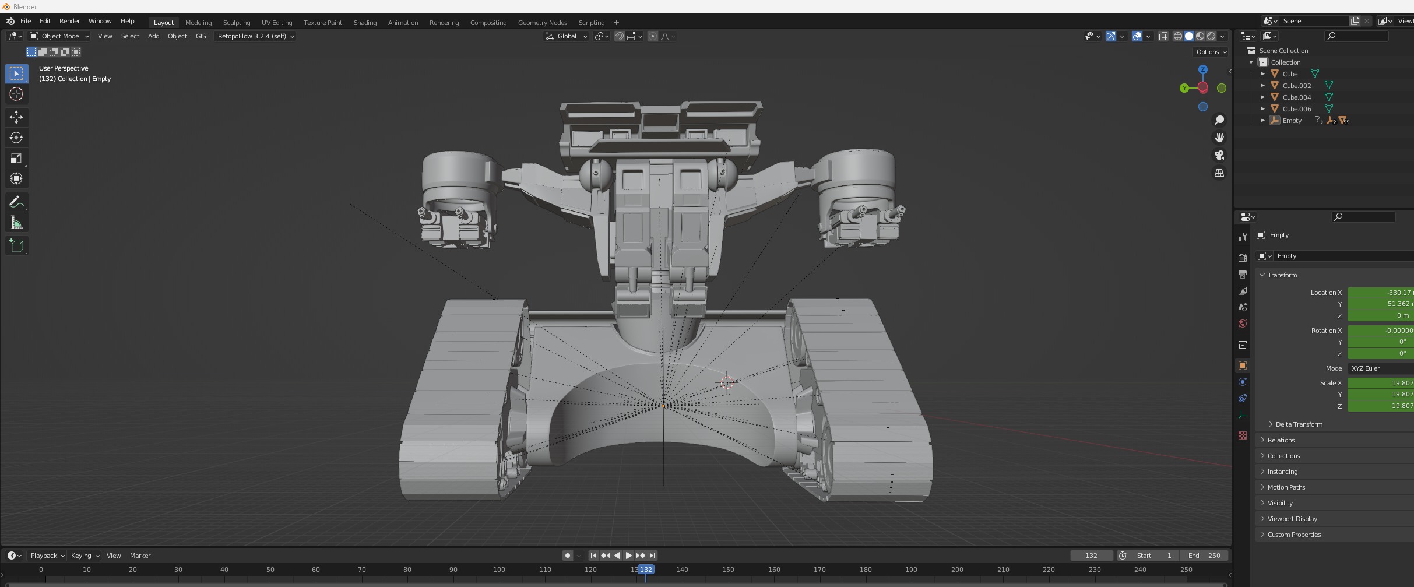This screenshot has height=587, width=1414.
Task: Toggle X-Ray display
Action: pyautogui.click(x=1163, y=36)
